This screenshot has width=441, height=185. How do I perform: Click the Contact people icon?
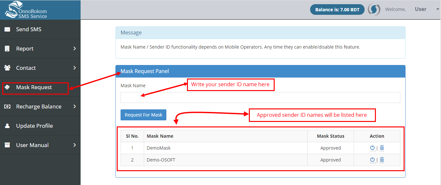click(x=7, y=68)
